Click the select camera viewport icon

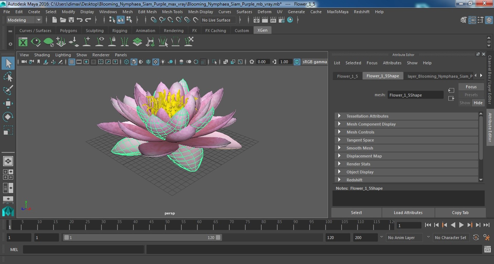24,62
